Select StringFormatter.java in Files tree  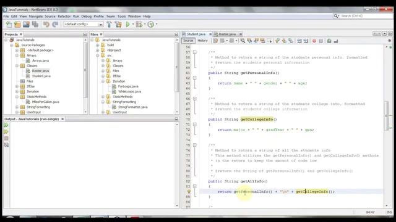(133, 107)
